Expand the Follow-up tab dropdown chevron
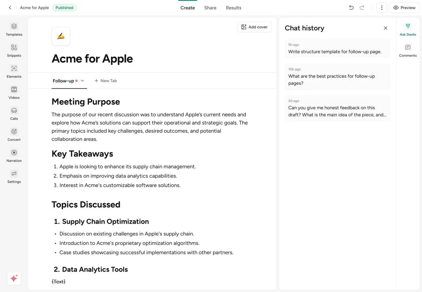 [82, 81]
